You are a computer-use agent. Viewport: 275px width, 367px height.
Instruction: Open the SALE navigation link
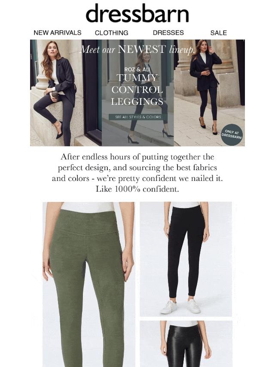click(x=219, y=33)
